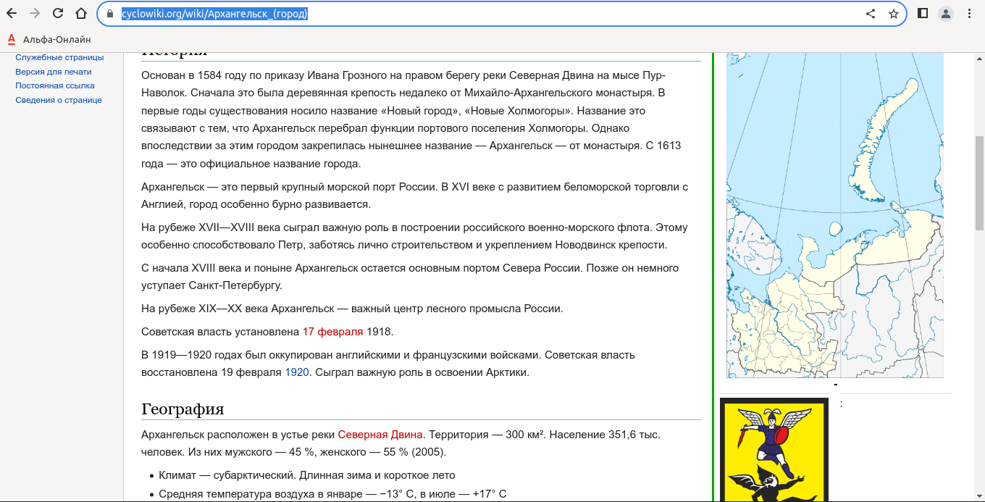Open Chrome three-dot menu

970,13
